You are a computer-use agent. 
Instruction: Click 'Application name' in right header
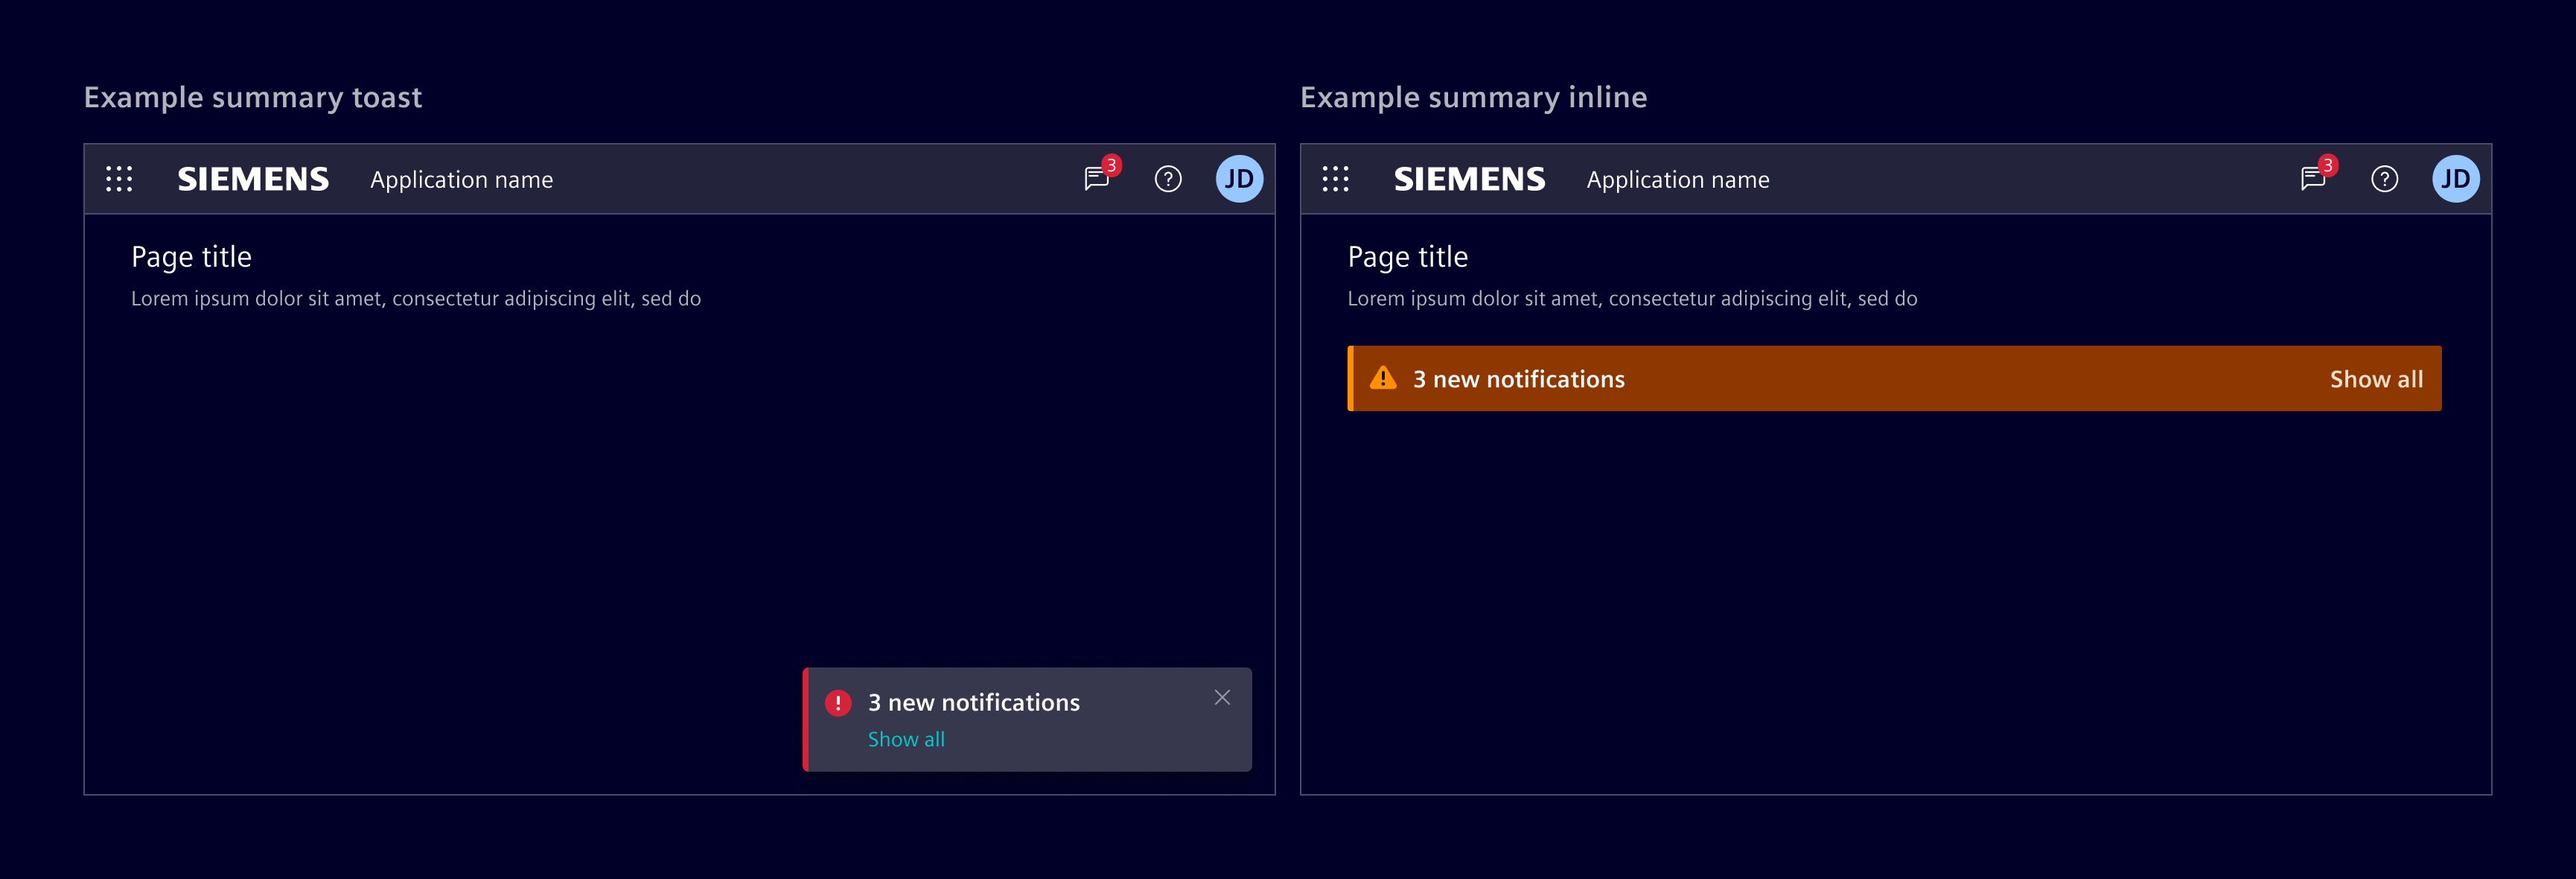(1677, 180)
